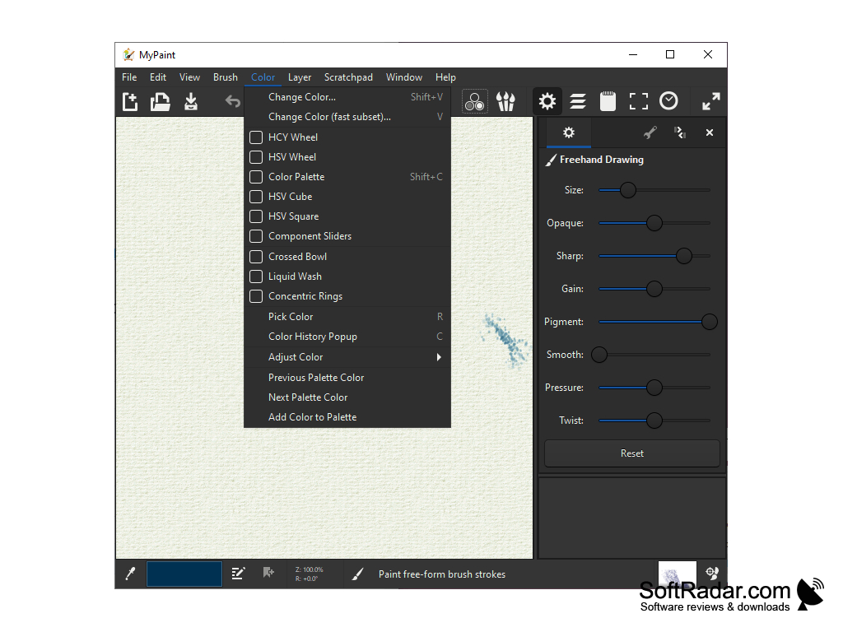Toggle the Color Palette option
Viewport: 843px width, 632px height.
click(295, 176)
